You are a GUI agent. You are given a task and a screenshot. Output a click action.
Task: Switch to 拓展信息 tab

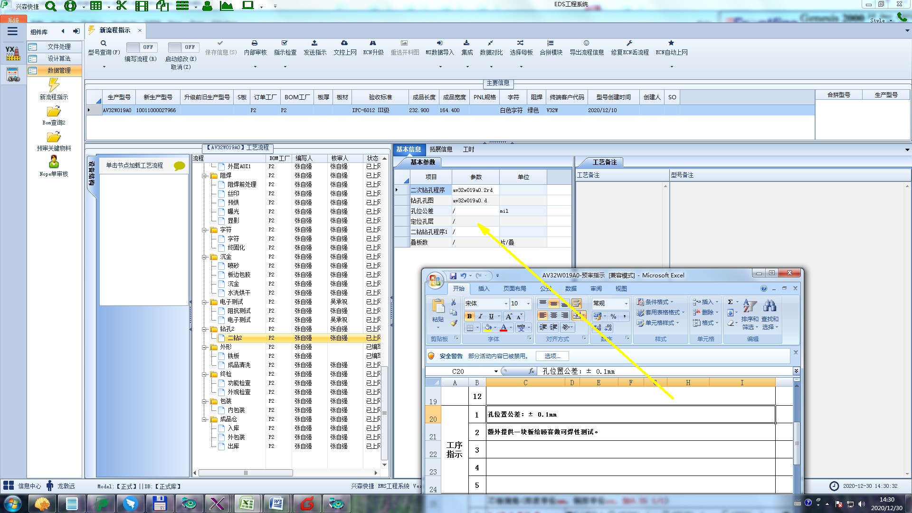(x=441, y=149)
